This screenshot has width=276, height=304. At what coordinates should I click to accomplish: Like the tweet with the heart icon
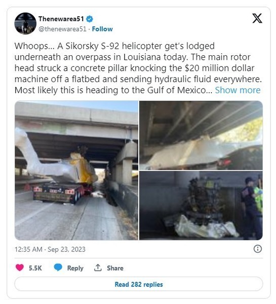pos(20,268)
